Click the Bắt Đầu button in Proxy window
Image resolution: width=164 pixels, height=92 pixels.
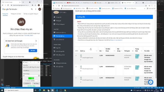click(x=27, y=84)
